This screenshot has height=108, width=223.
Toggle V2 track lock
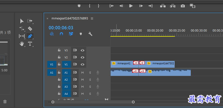coord(59,57)
